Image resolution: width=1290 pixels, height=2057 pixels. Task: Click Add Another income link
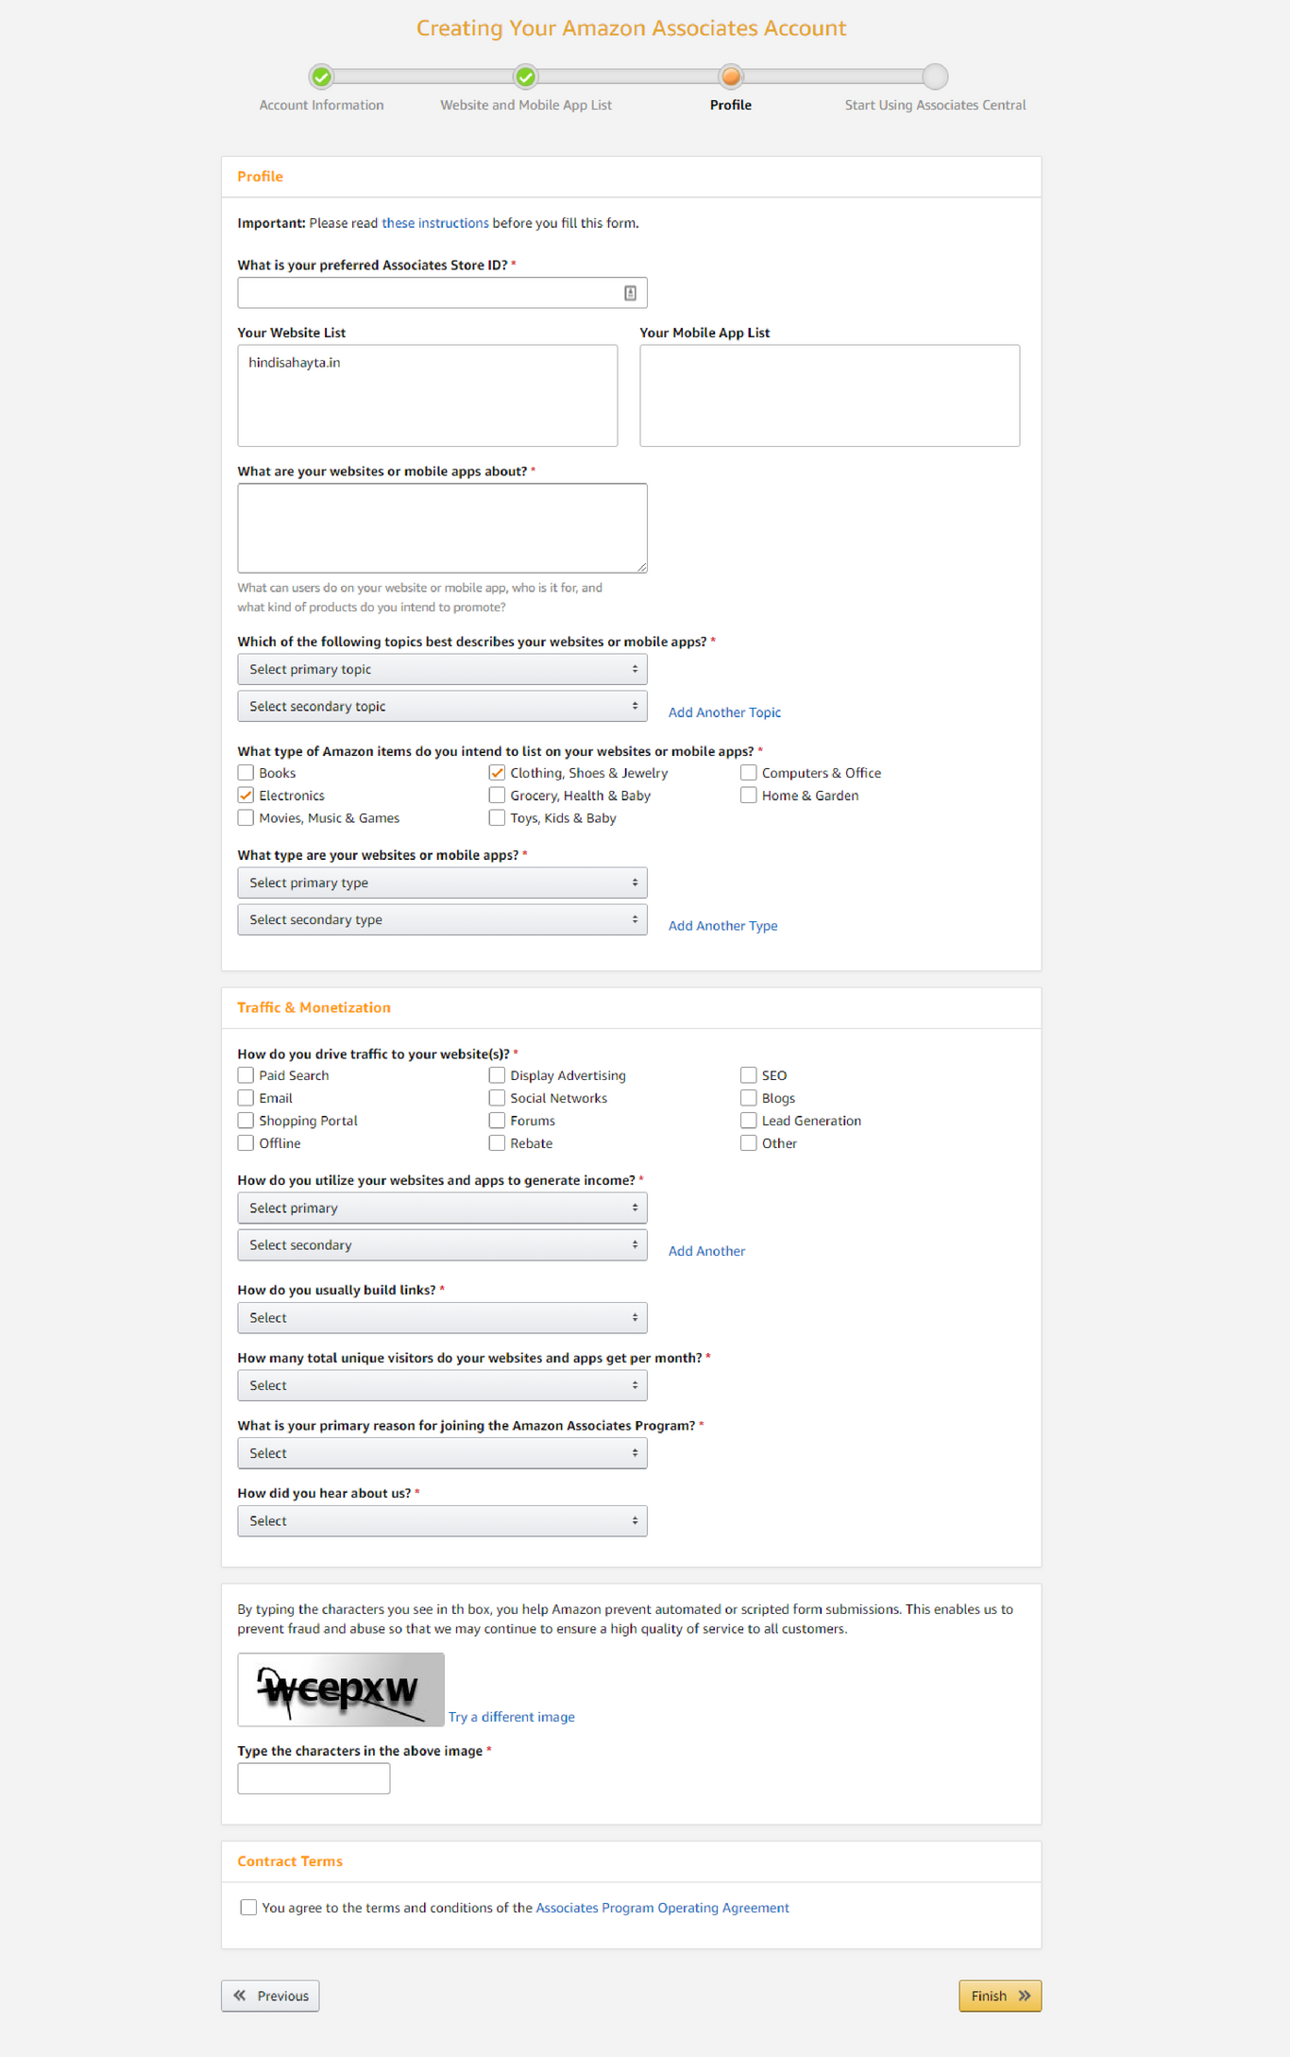tap(706, 1251)
